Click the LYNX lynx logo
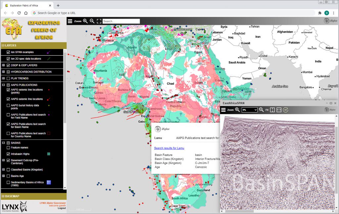Screen dimensions: 339x214 point(15,207)
